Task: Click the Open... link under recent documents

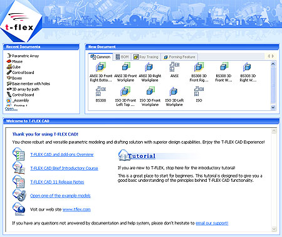Action: 11,109
